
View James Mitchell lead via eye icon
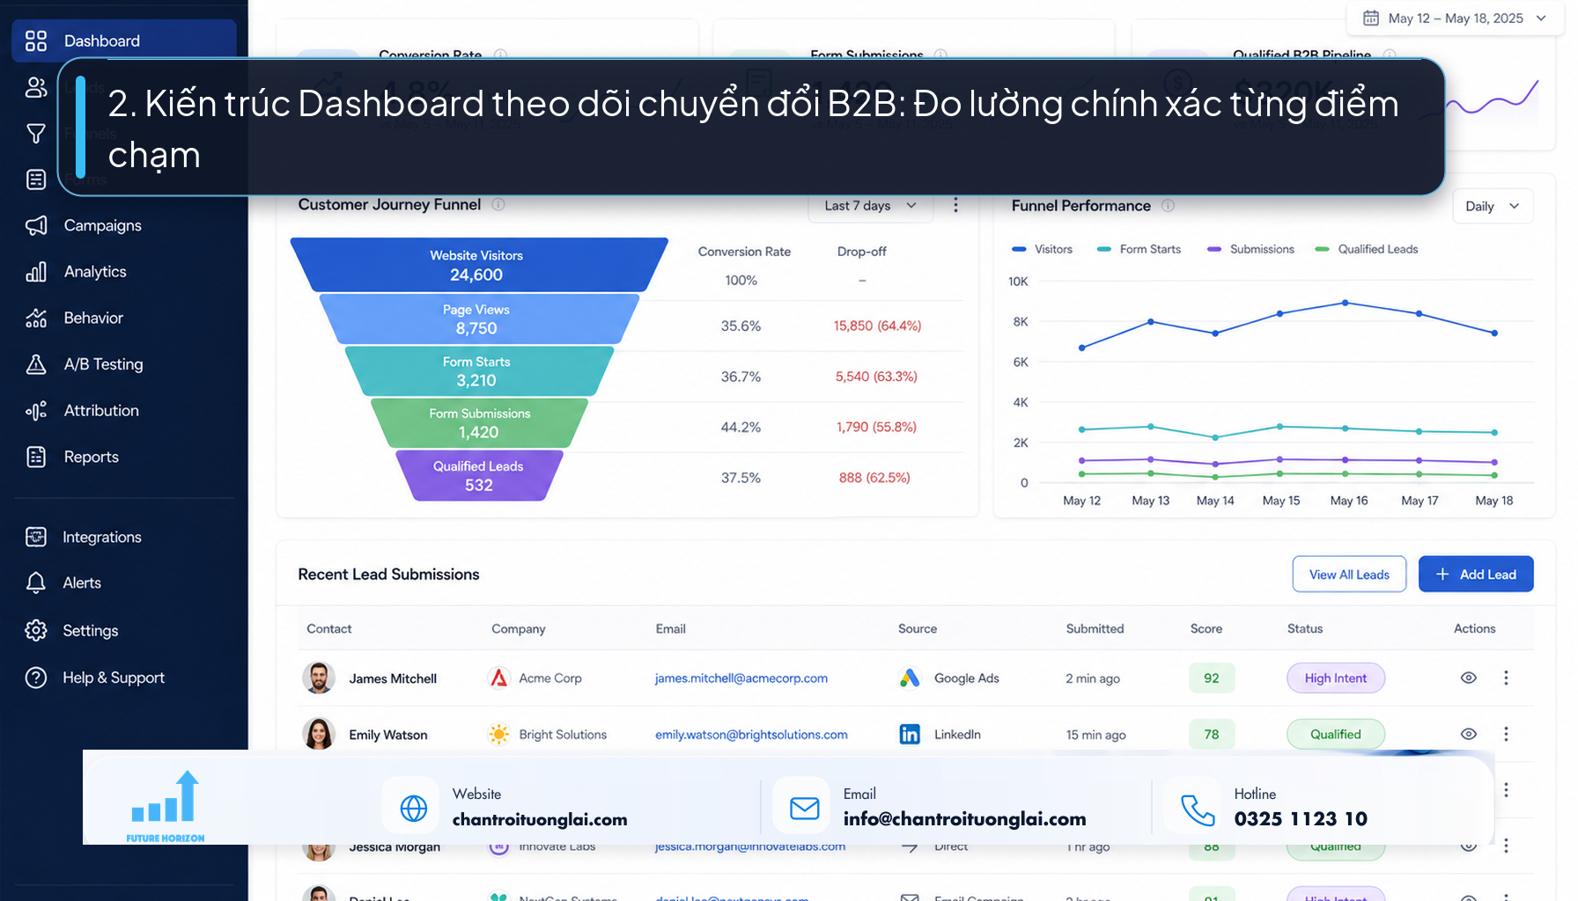click(1469, 678)
